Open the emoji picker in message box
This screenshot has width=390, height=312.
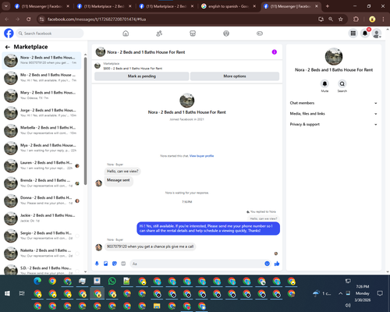[x=267, y=264]
